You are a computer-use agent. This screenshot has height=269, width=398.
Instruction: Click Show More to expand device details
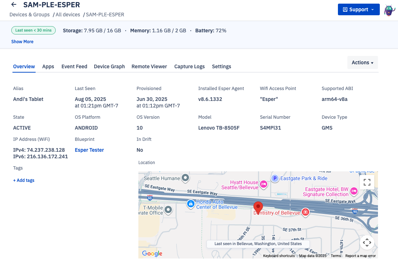22,42
